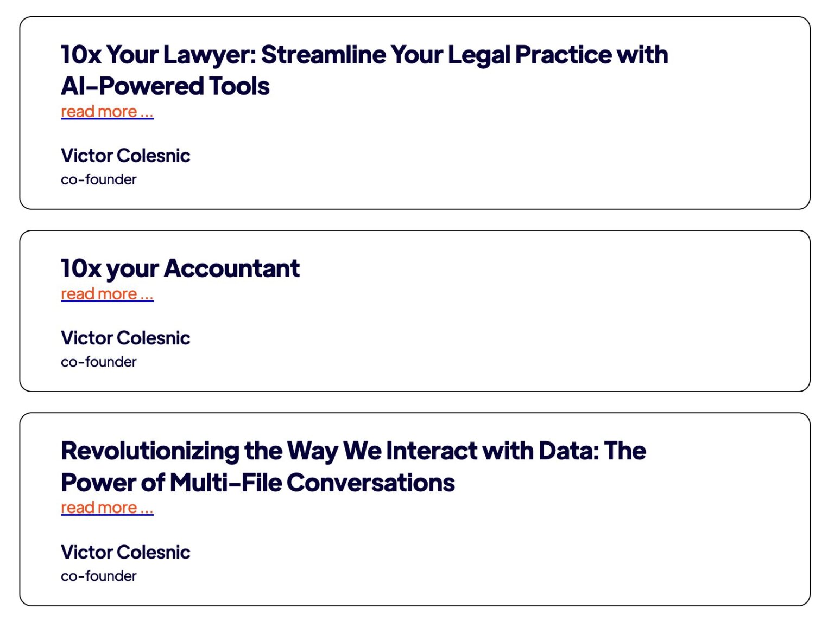The height and width of the screenshot is (622, 834).
Task: Click the 'Power of Multi-File Conversations' article title
Action: [258, 482]
